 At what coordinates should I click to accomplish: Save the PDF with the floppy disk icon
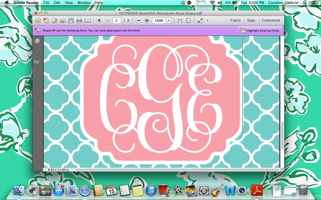[x=71, y=20]
